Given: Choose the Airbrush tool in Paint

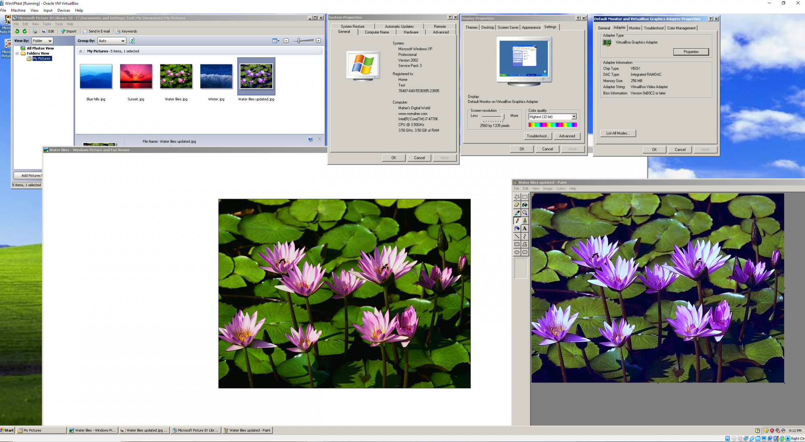Looking at the screenshot, I should coord(517,228).
